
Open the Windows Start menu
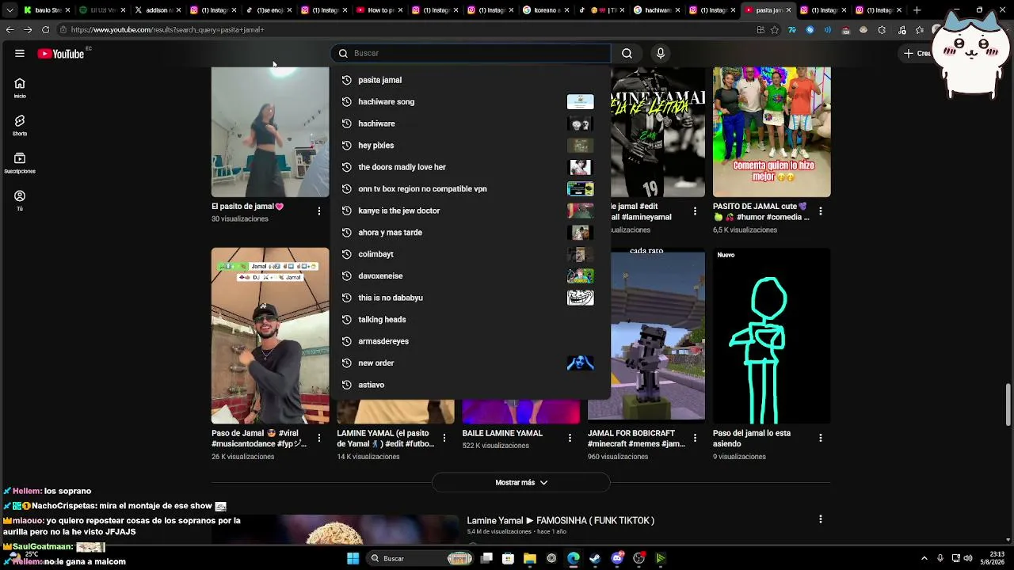pyautogui.click(x=353, y=558)
